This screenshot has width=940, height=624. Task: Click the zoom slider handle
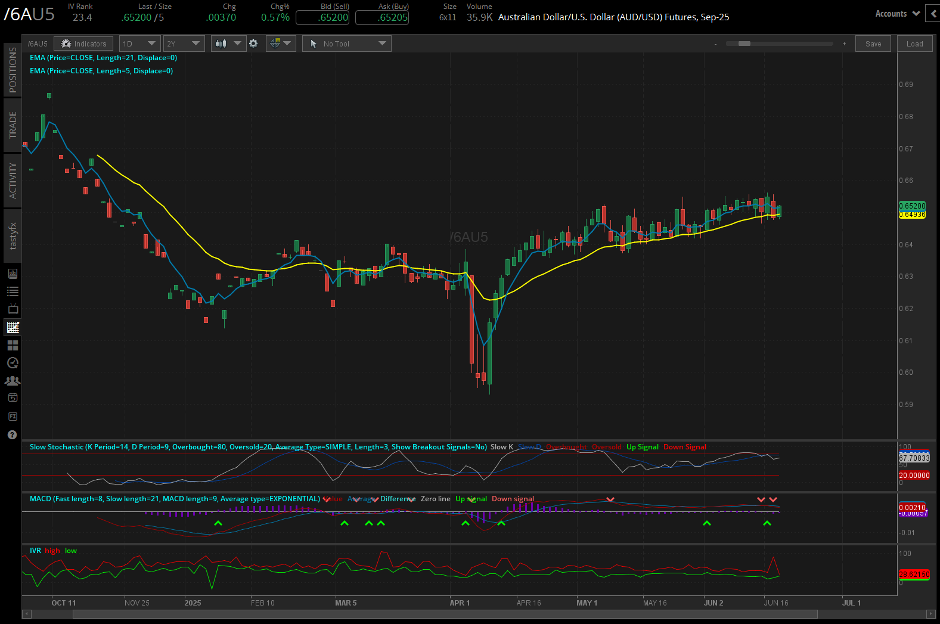(x=744, y=44)
